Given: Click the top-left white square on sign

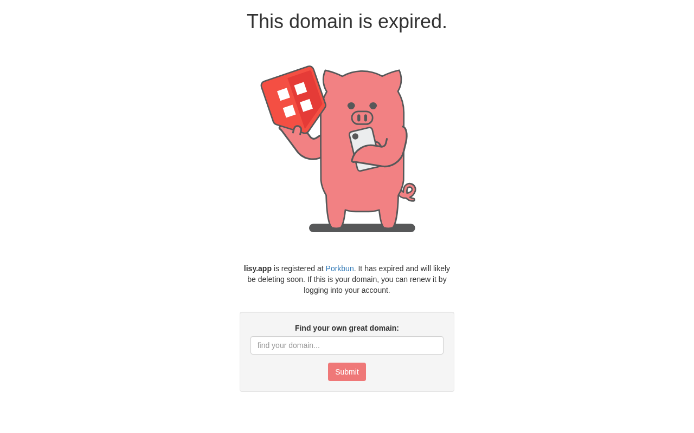Looking at the screenshot, I should point(284,94).
